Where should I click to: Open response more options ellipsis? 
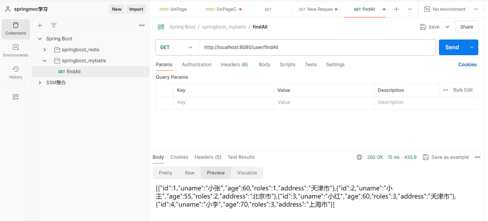tap(478, 157)
